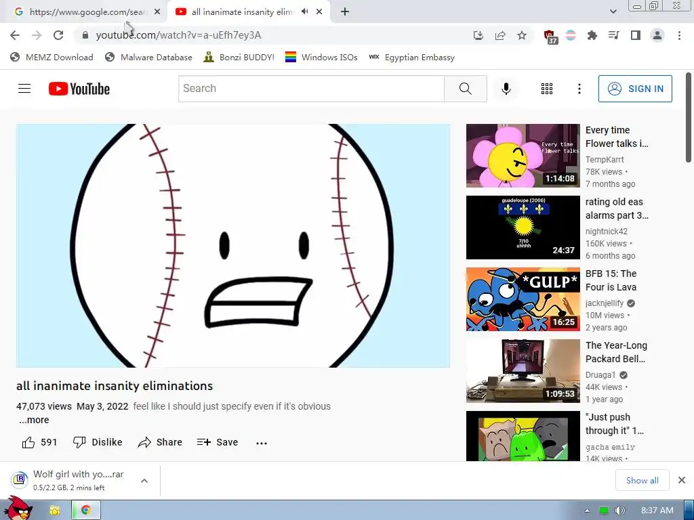Open the YouTube hamburger guide menu
694x520 pixels.
[x=24, y=89]
